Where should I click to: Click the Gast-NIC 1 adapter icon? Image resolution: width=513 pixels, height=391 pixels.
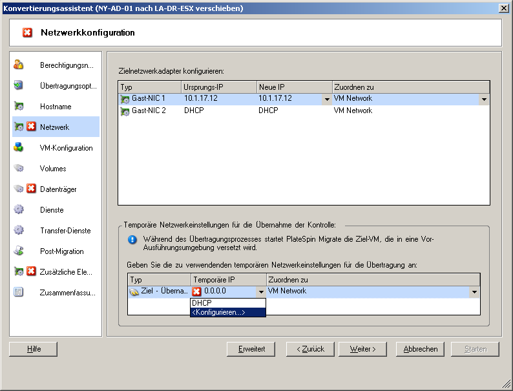point(125,99)
